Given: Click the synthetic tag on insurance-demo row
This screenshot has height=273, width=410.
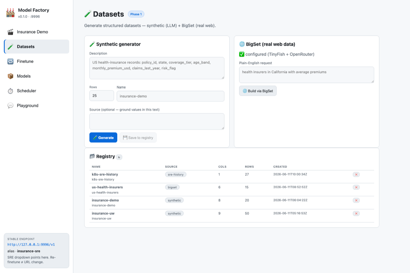Looking at the screenshot, I should pos(174,200).
